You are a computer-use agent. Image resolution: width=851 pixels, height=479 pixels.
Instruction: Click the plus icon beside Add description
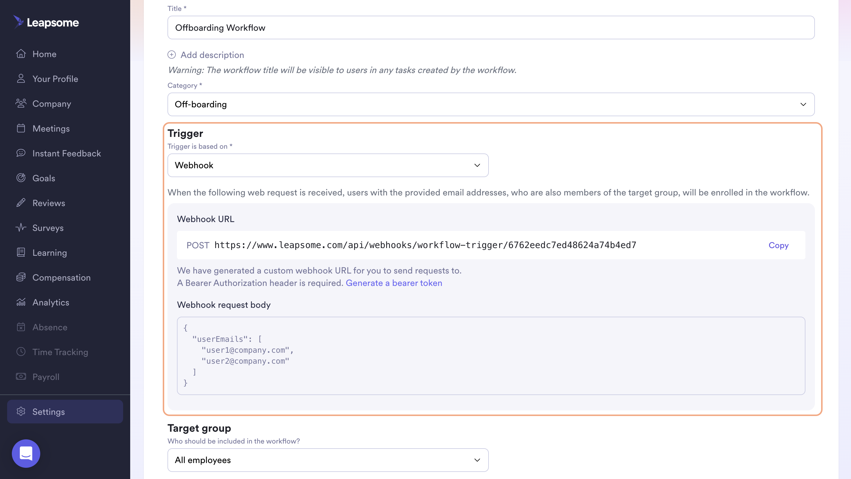171,54
